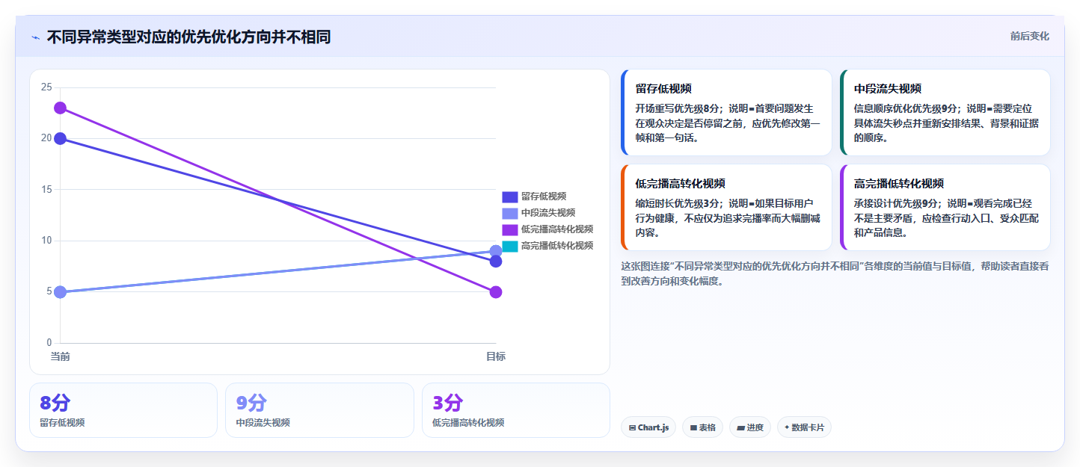Click the y-axis value 10
1080x467 pixels.
pos(46,241)
